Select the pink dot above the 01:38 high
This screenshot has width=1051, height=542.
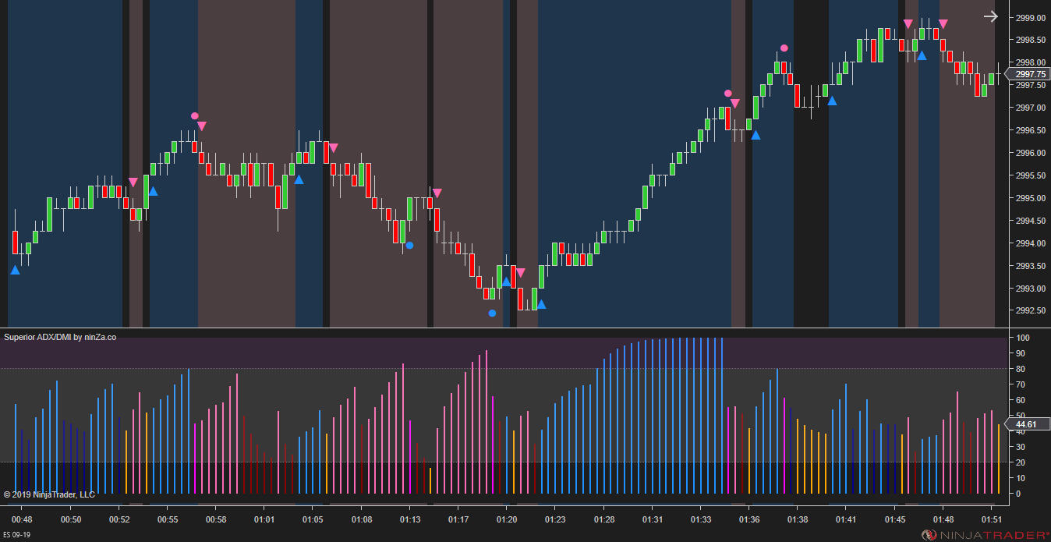(784, 48)
